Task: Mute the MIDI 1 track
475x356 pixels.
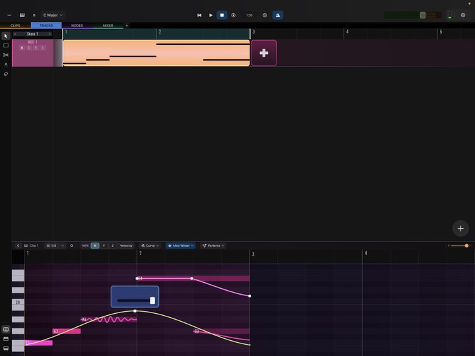Action: pos(22,48)
